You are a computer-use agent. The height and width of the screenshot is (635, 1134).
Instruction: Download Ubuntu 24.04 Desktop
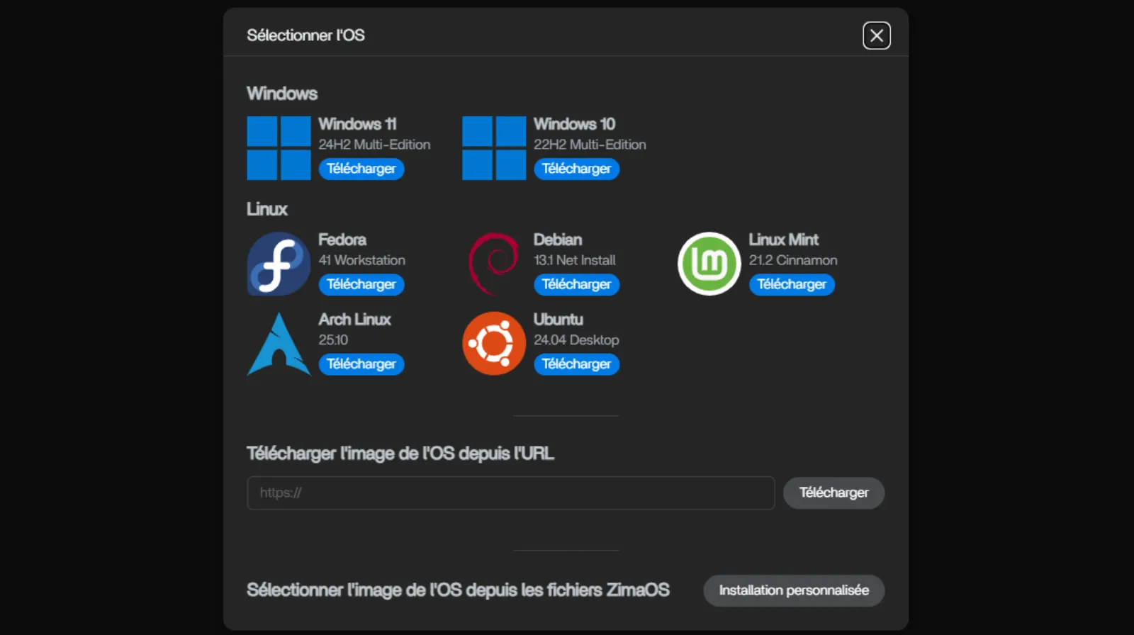click(x=576, y=364)
